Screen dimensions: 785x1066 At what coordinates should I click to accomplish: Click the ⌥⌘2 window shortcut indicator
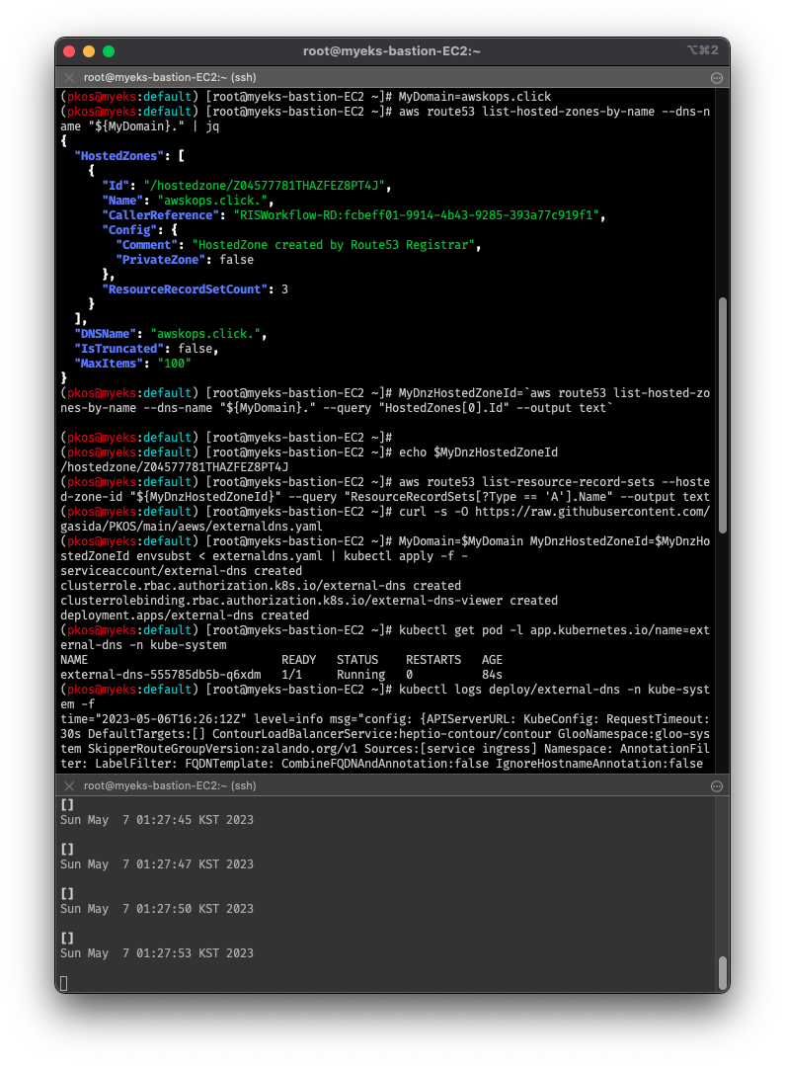(703, 51)
